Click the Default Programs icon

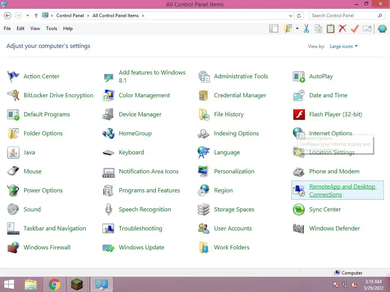coord(13,114)
